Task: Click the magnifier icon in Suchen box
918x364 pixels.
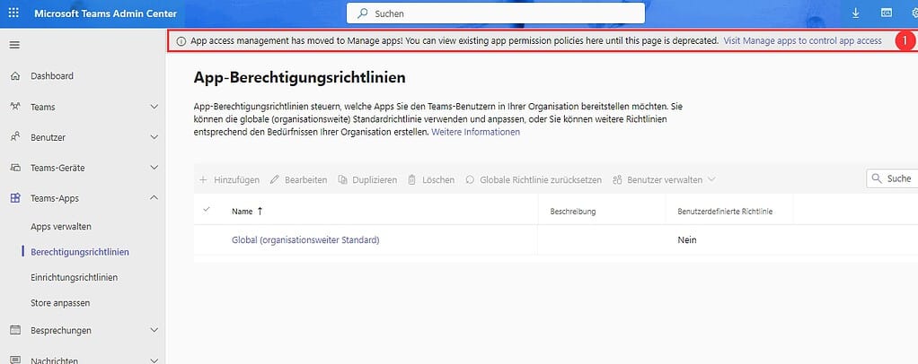Action: (363, 13)
